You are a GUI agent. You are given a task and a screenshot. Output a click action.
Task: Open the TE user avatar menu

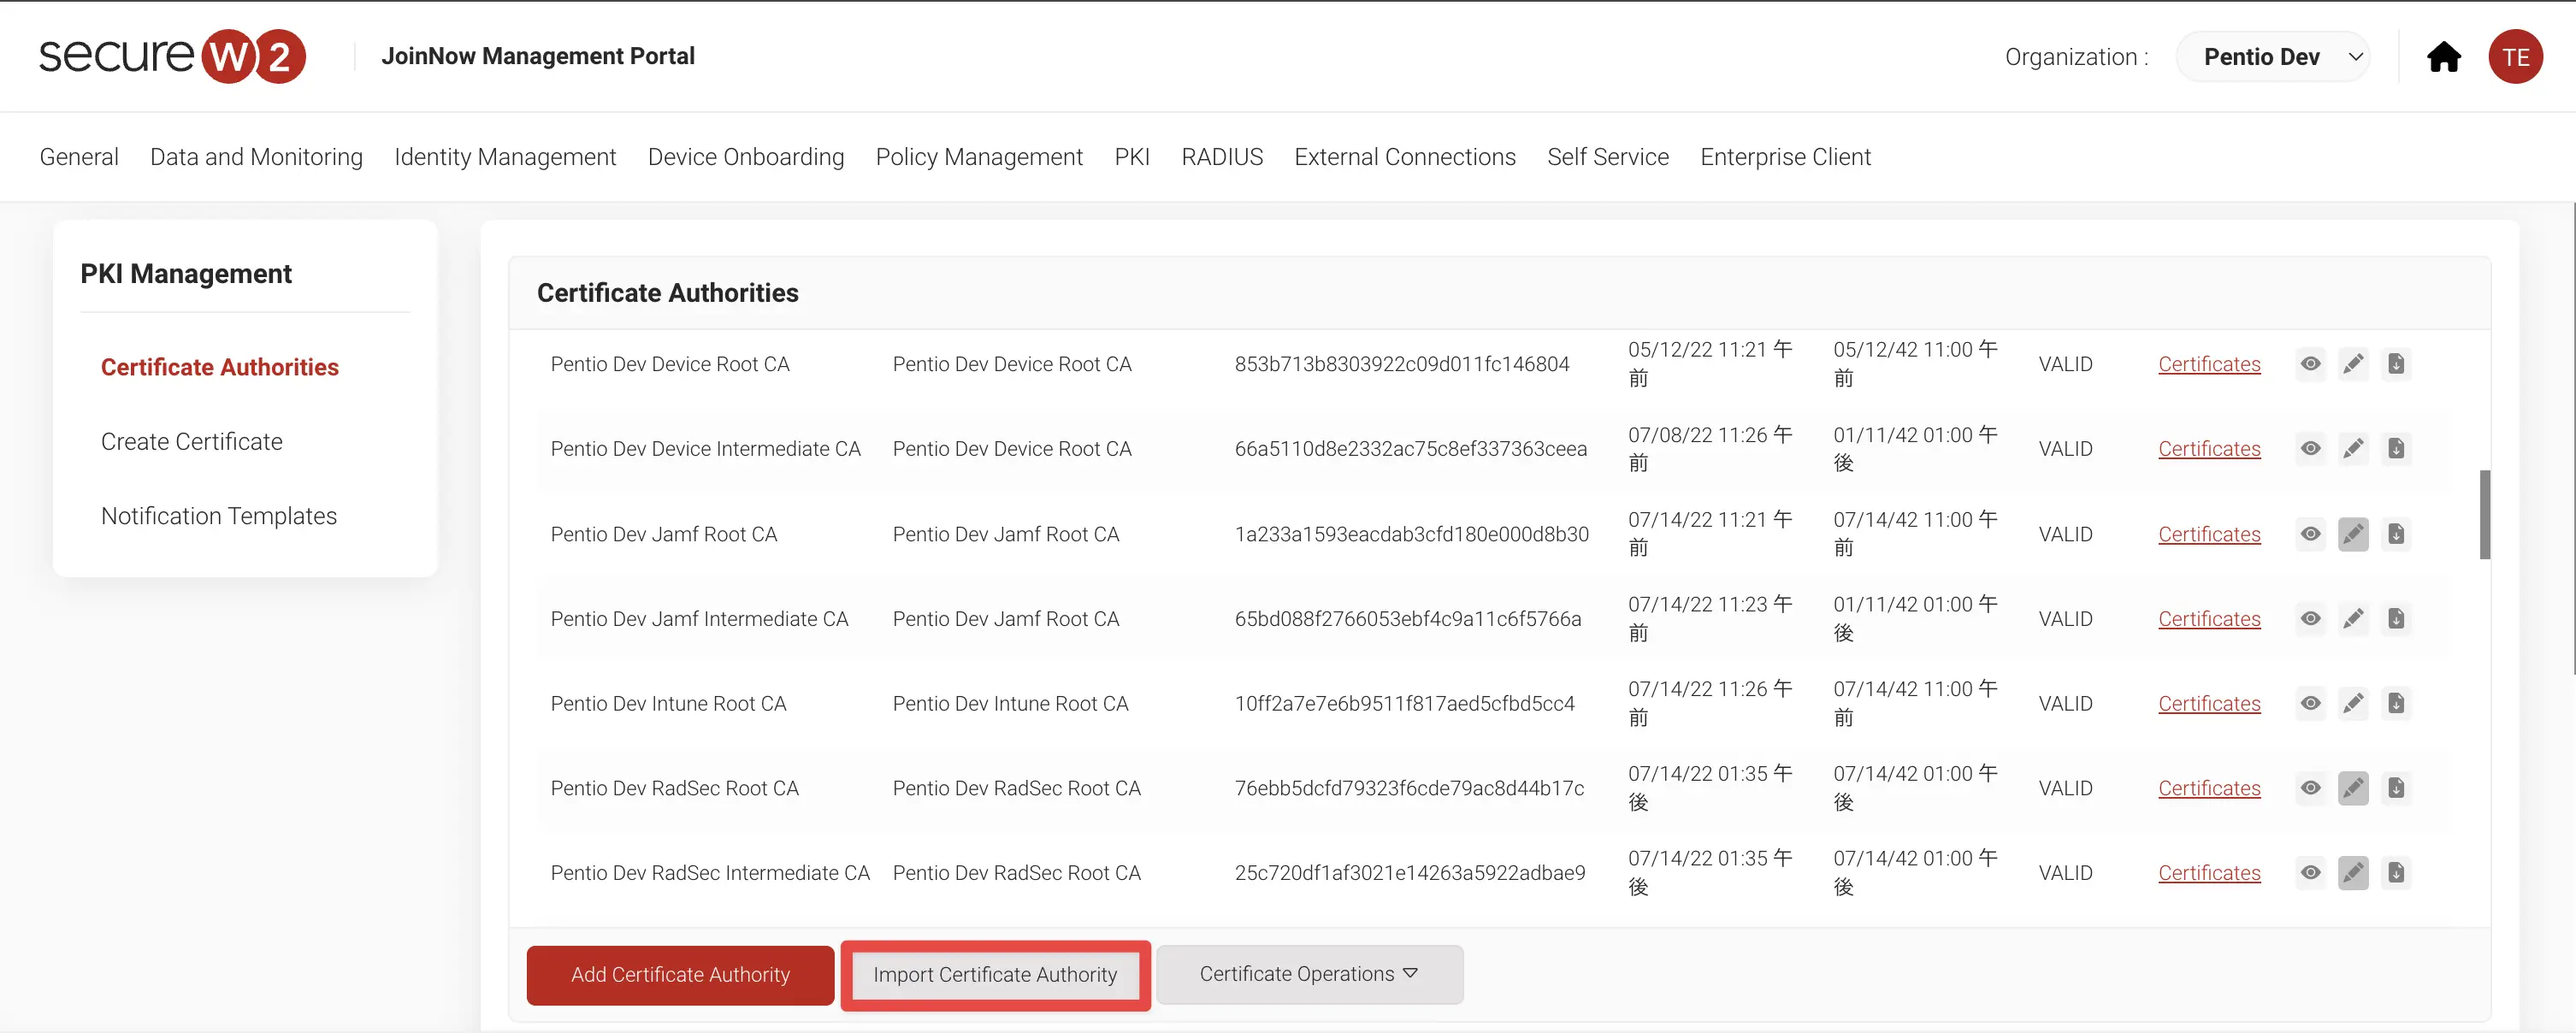[2514, 57]
